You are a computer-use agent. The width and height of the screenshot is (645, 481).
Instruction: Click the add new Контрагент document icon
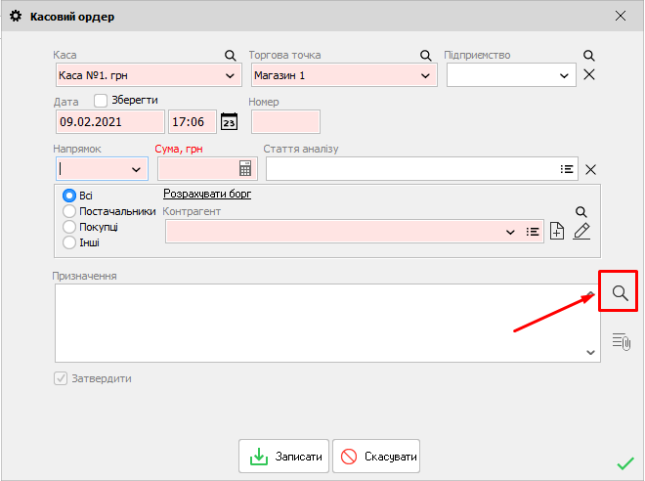pos(557,232)
